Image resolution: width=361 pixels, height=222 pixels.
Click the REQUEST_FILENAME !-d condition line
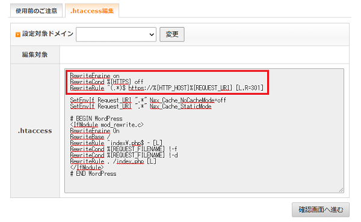pos(124,155)
